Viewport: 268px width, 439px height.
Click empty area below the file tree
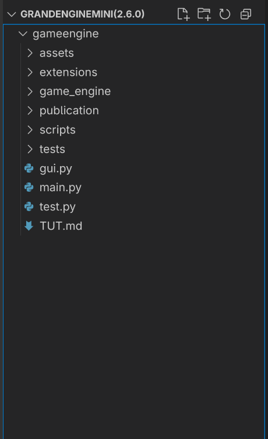134,336
